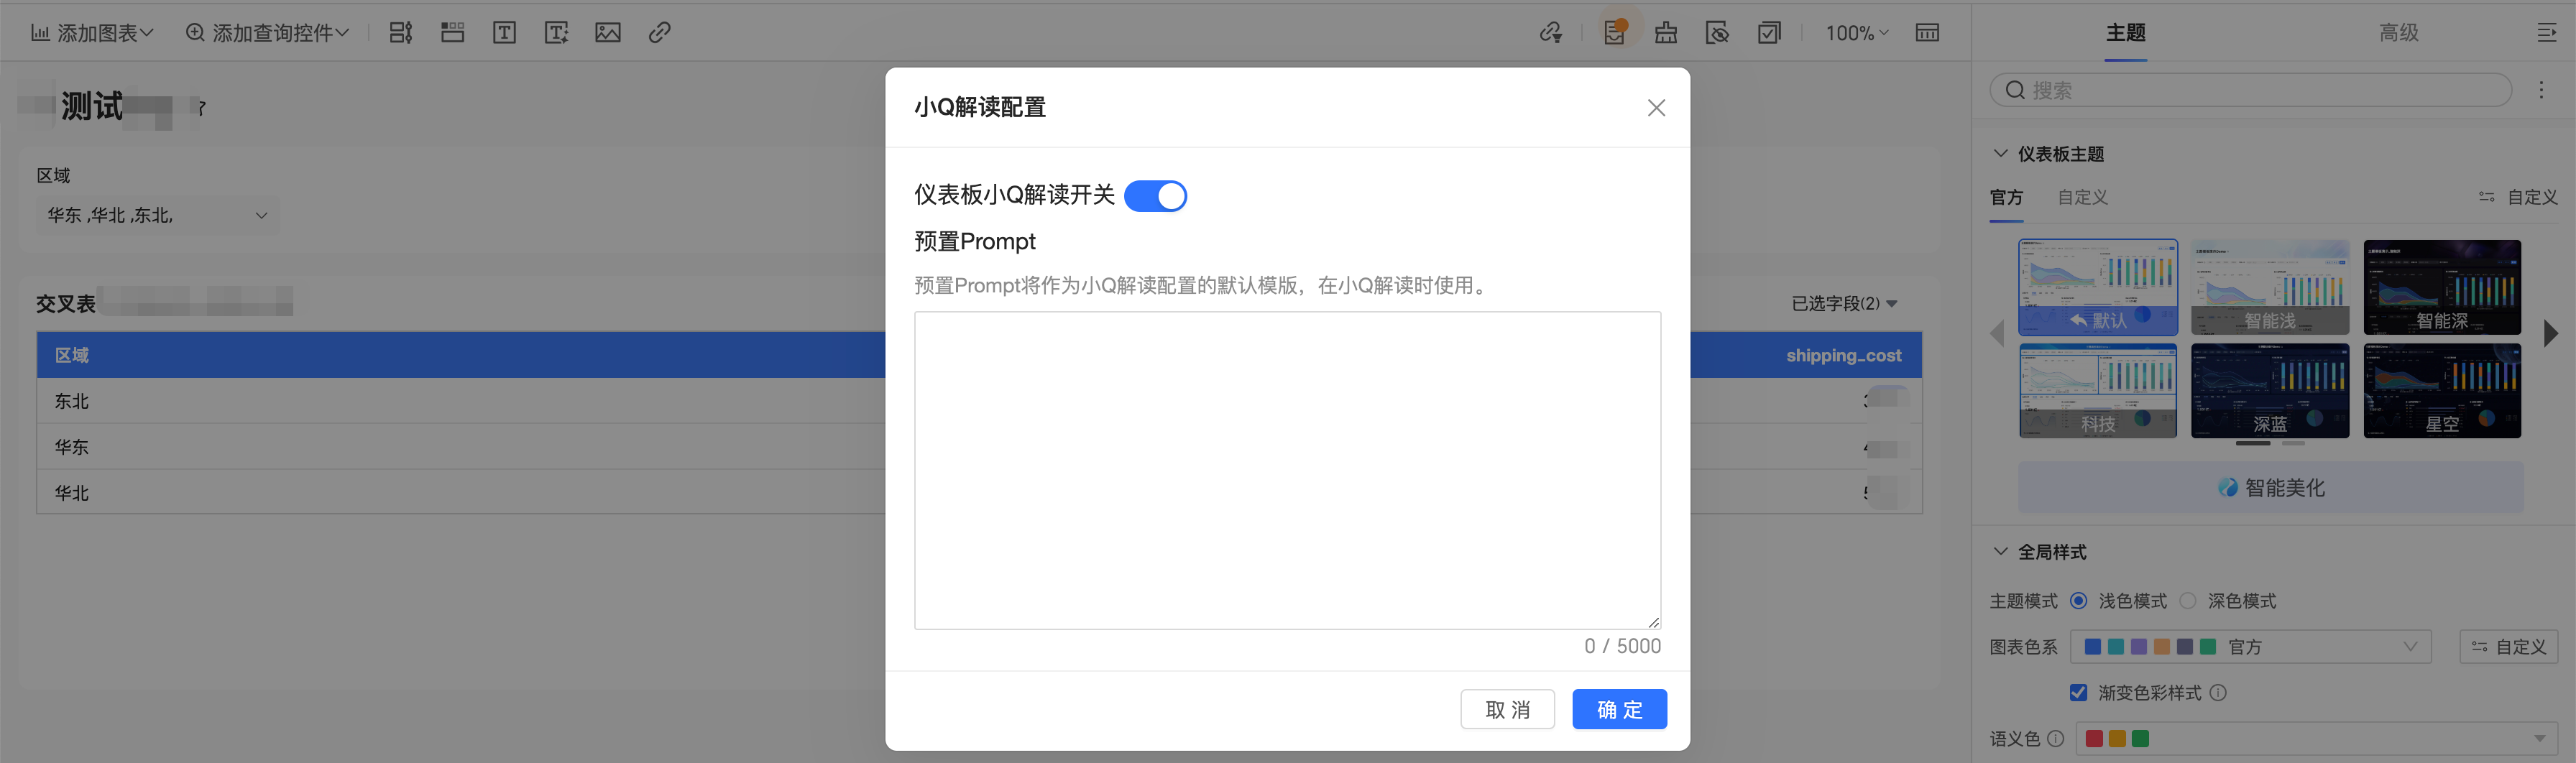The image size is (2576, 763).
Task: Close the 小Q解读配置 dialog with X
Action: 1656,108
